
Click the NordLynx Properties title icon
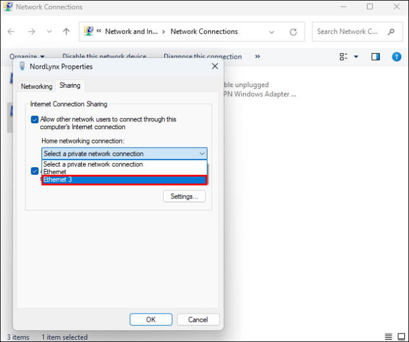(22, 66)
